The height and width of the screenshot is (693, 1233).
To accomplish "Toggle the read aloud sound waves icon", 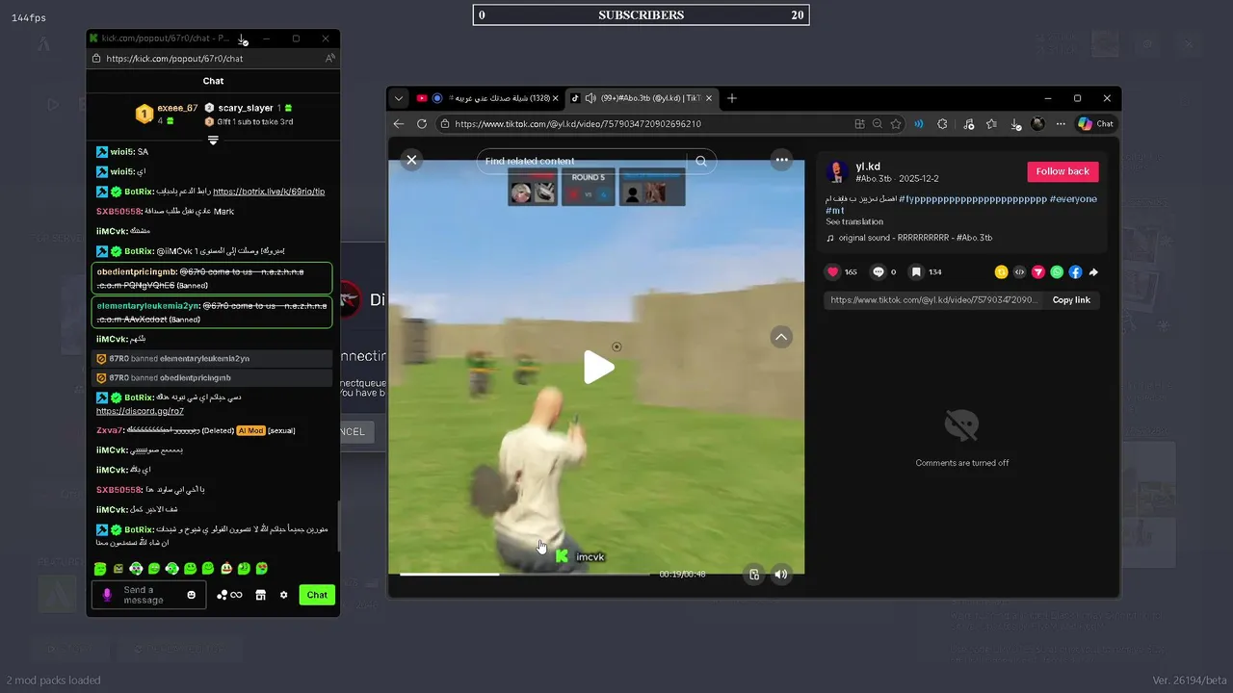I will [919, 124].
